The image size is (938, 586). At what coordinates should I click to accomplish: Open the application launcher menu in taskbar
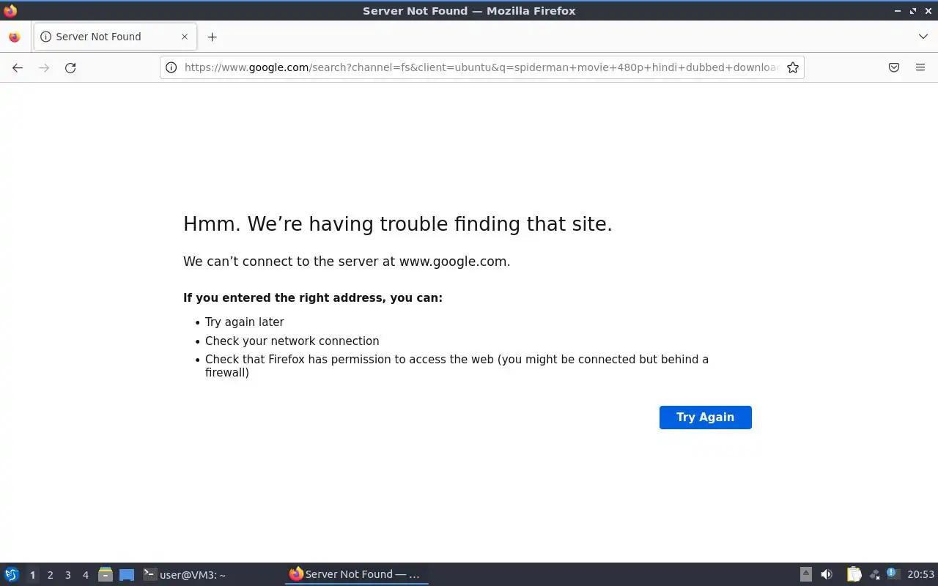(x=12, y=575)
